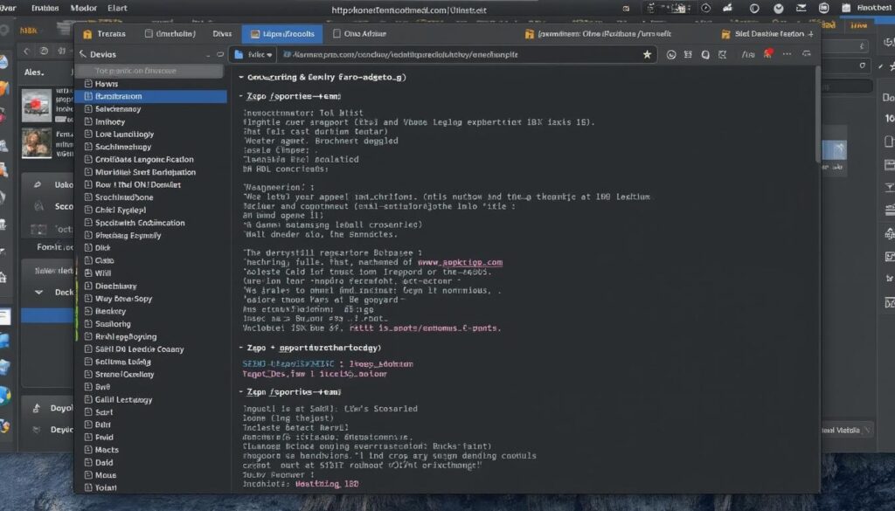The width and height of the screenshot is (895, 511).
Task: Collapse the first Zepo /oportles section
Action: click(x=242, y=96)
